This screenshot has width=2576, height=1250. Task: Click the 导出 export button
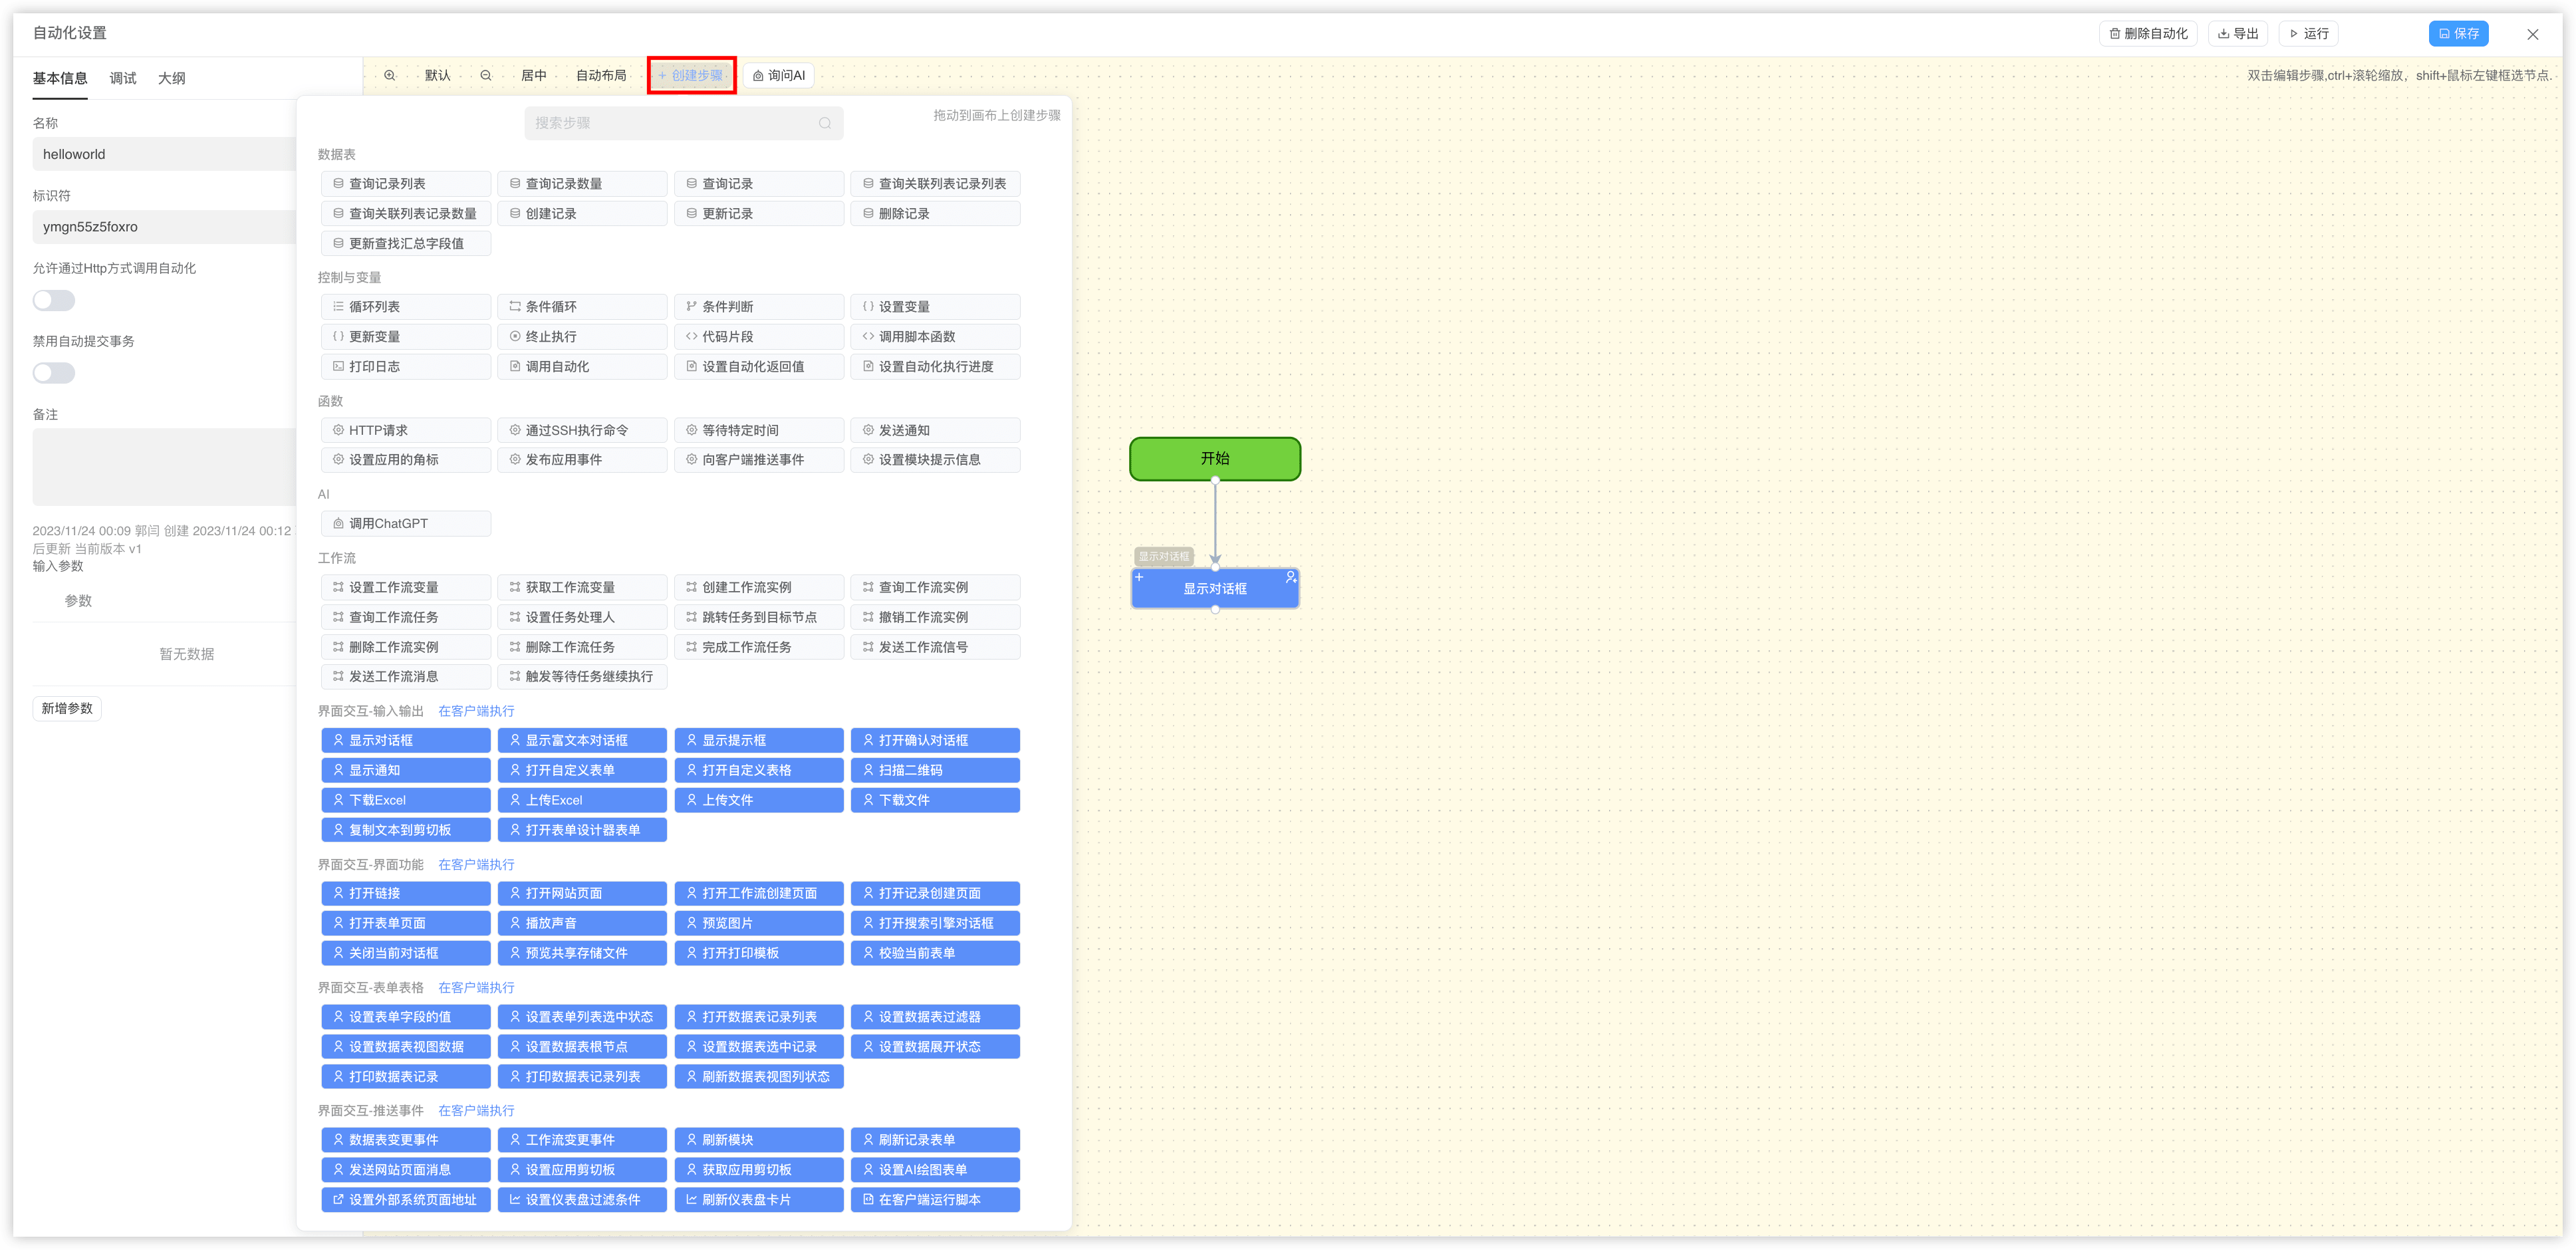(x=2238, y=33)
